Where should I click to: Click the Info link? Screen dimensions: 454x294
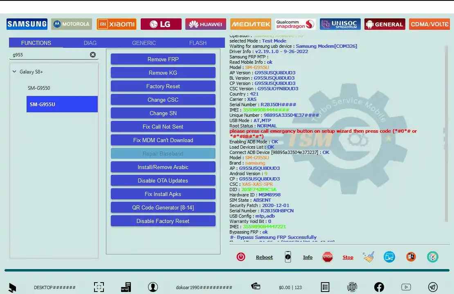click(308, 257)
